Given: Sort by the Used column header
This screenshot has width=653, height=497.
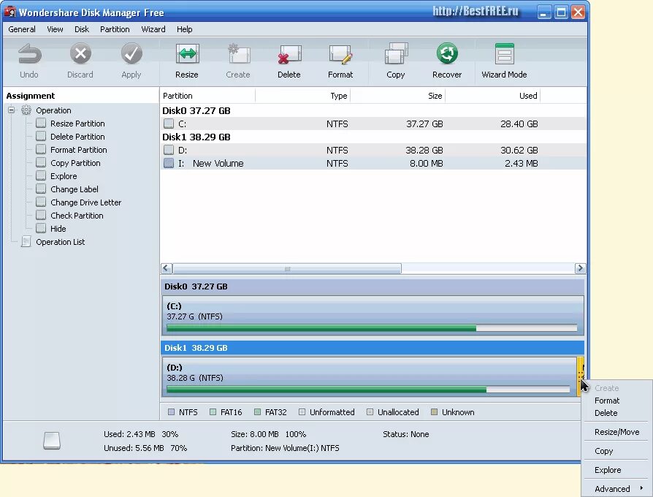Looking at the screenshot, I should tap(492, 96).
